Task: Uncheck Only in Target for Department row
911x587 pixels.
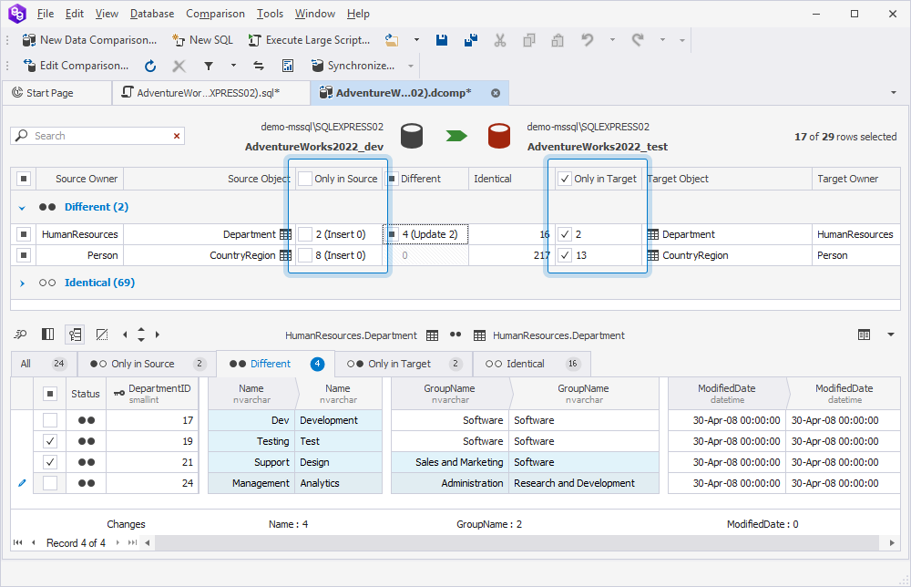Action: pyautogui.click(x=565, y=234)
